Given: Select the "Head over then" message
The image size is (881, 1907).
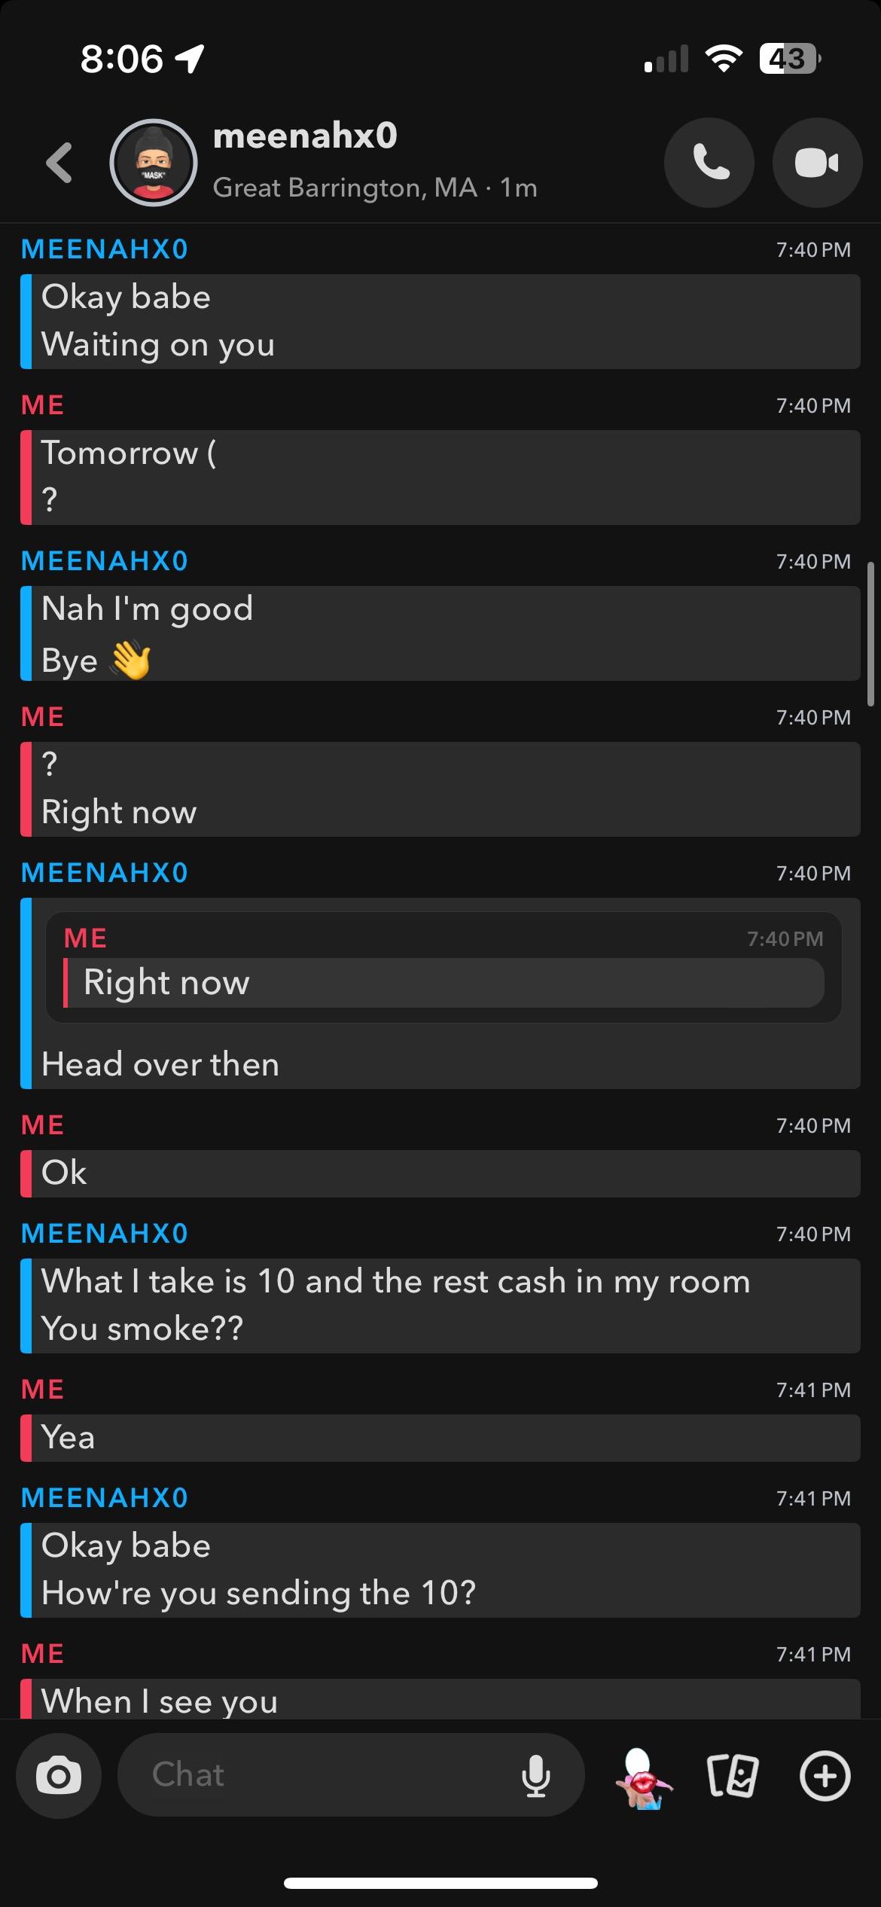Looking at the screenshot, I should coord(160,1064).
